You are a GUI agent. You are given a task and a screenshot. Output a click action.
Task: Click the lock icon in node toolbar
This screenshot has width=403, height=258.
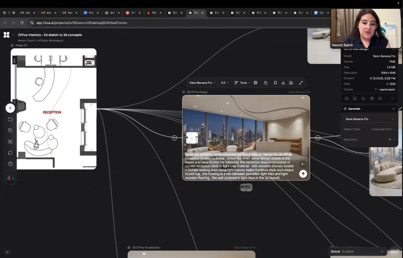(265, 83)
